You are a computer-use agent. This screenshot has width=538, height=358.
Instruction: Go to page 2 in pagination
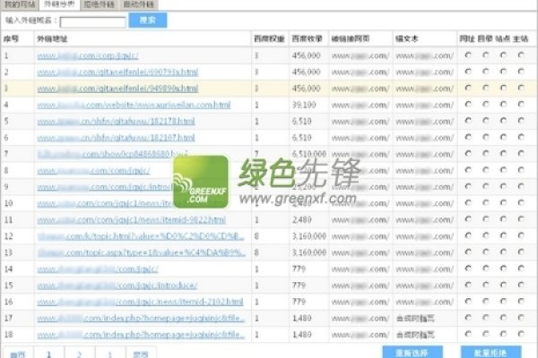point(79,354)
